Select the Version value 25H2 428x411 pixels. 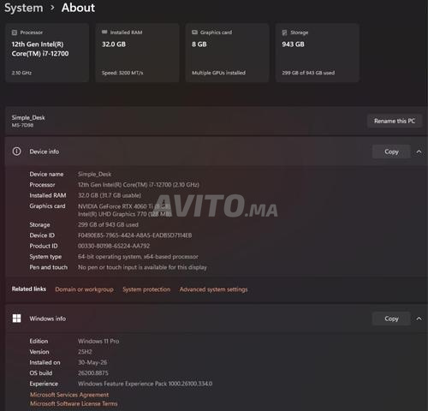tap(85, 352)
